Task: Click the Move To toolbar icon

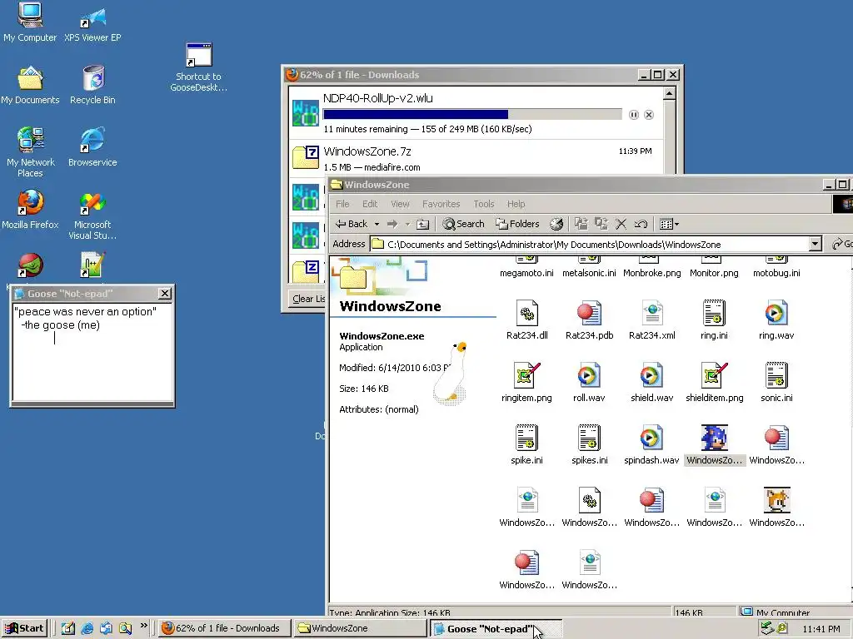Action: (x=581, y=224)
